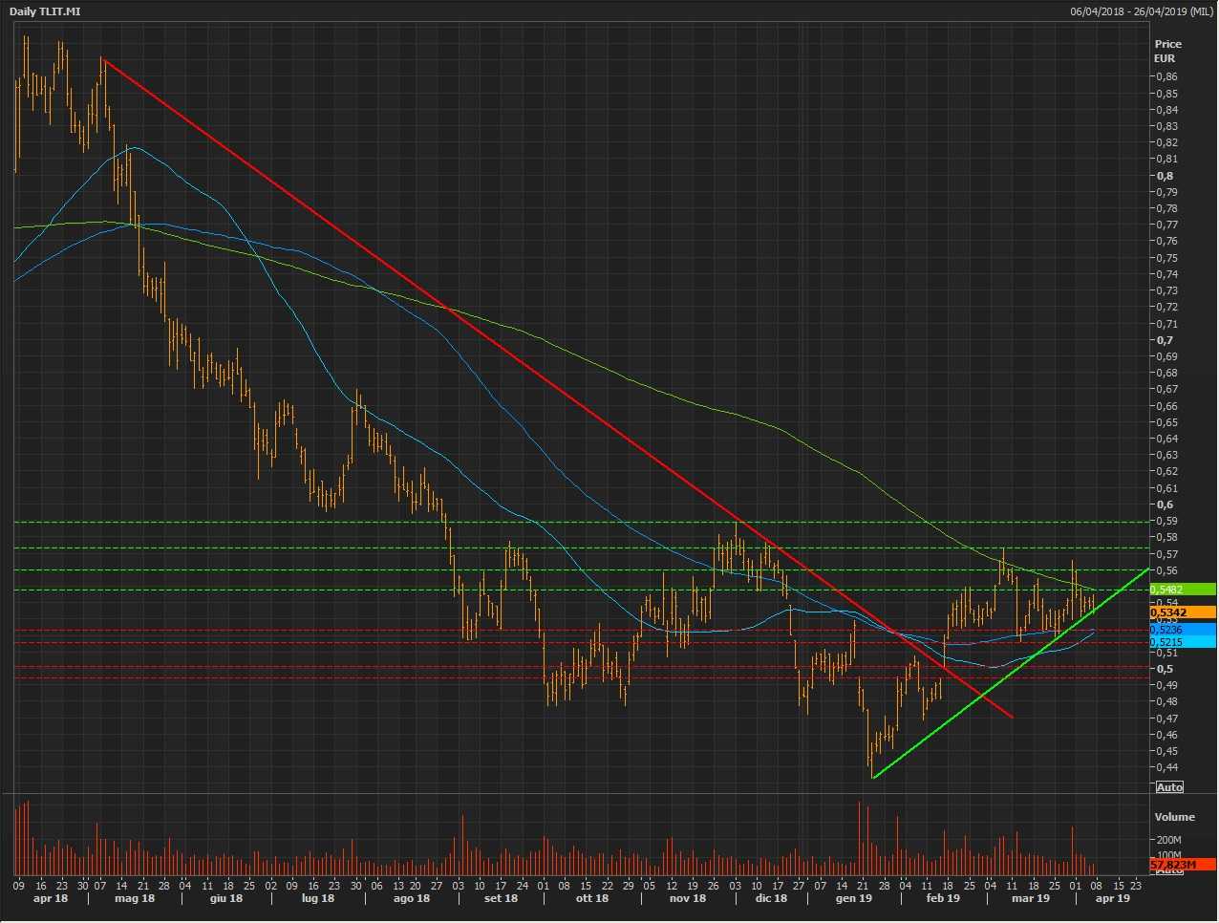Click the Price EUR axis header
Viewport: 1219px width, 923px height.
click(x=1167, y=51)
